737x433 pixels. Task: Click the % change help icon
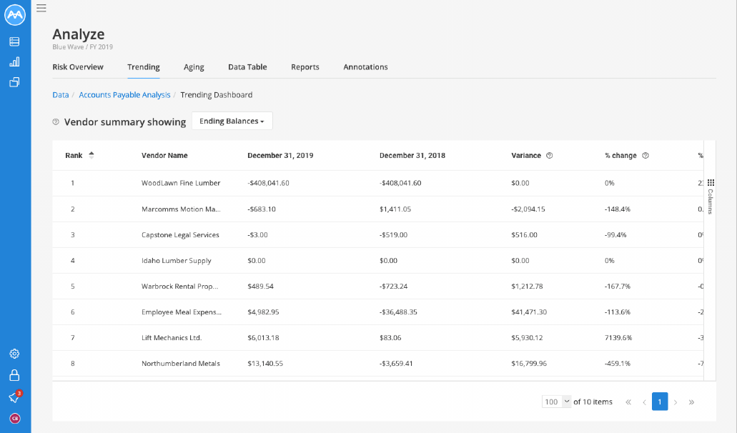646,156
